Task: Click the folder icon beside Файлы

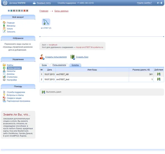Action: click(x=4, y=65)
